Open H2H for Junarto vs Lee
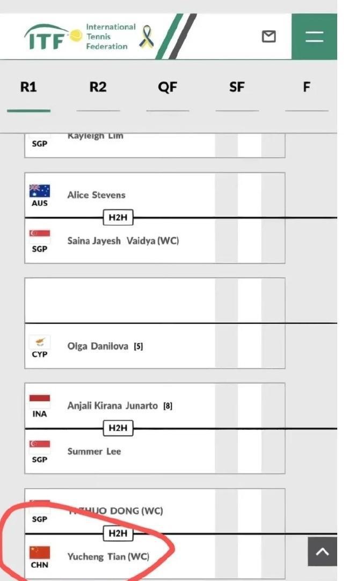This screenshot has width=349, height=581. tap(118, 428)
